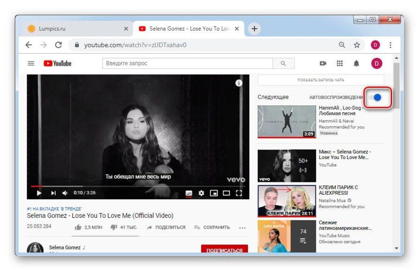This screenshot has width=419, height=271.
Task: Open a new browser tab
Action: click(x=254, y=29)
